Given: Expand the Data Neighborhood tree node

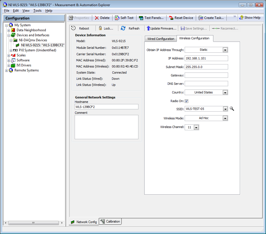Looking at the screenshot, I should [x=9, y=30].
